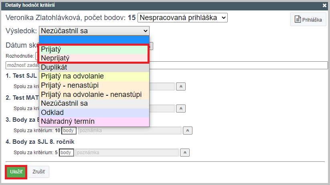Image resolution: width=330 pixels, height=185 pixels.
Task: Cancel with the Zrušiť button
Action: point(39,172)
